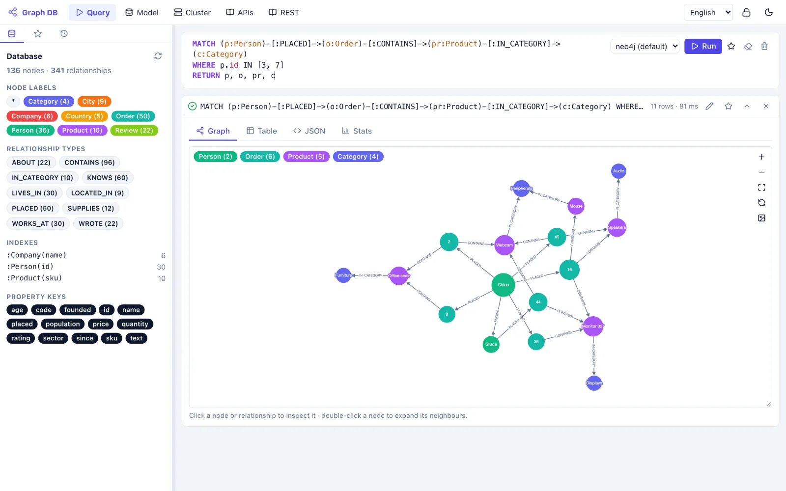Favorite the result frame with star icon

tap(728, 106)
